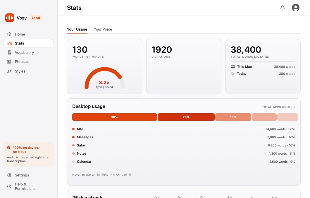Click the hover an app hint text
This screenshot has height=198, width=310.
[101, 175]
